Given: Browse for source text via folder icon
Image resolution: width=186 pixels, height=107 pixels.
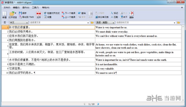Looking at the screenshot, I should [x=92, y=22].
